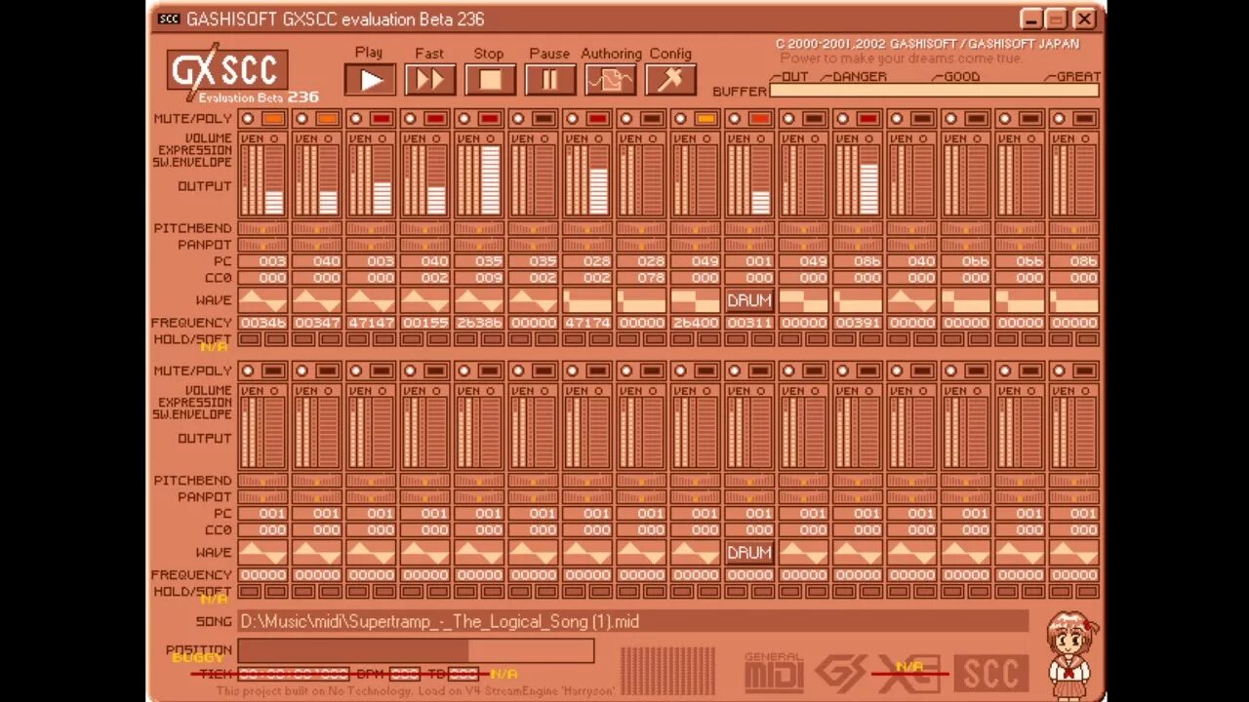The width and height of the screenshot is (1249, 702).
Task: Click square wave above frequency 47174
Action: 587,300
